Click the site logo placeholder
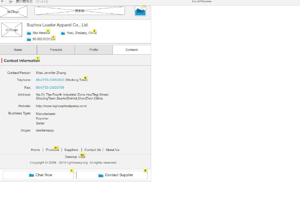The height and width of the screenshot is (197, 300). 13,12
